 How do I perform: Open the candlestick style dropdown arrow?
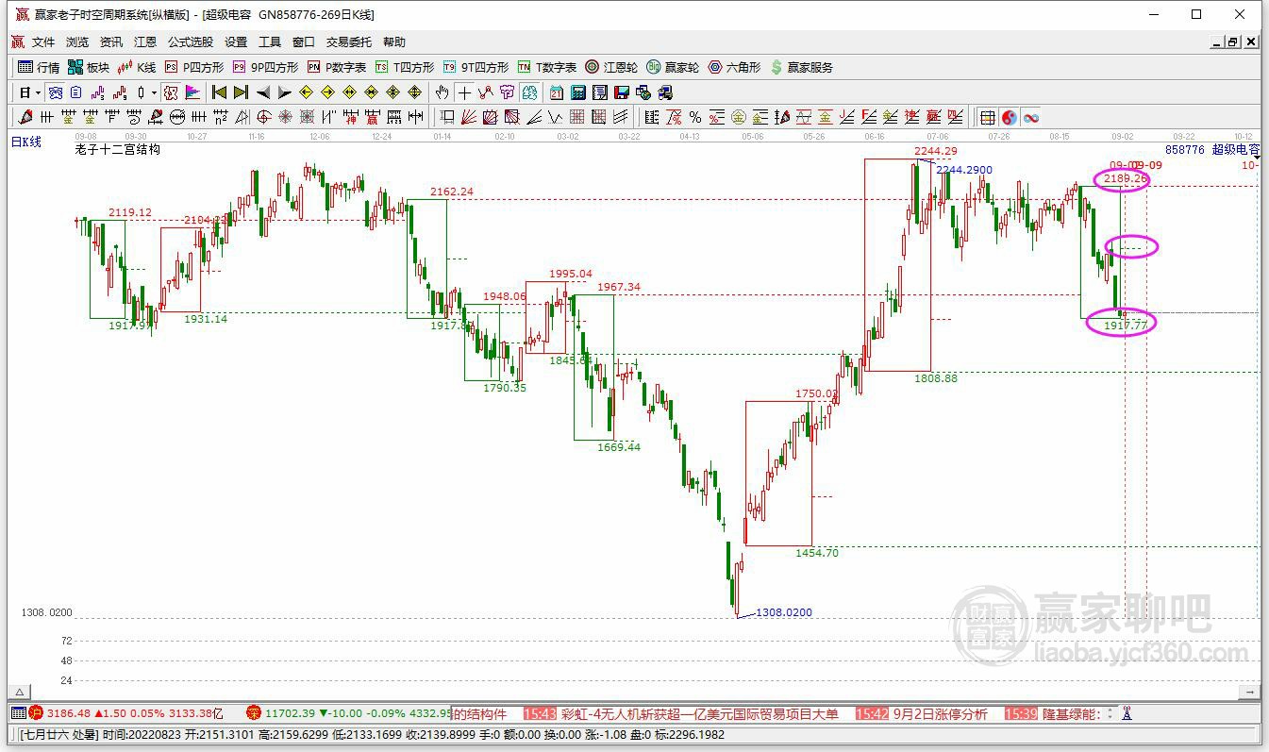click(x=154, y=92)
